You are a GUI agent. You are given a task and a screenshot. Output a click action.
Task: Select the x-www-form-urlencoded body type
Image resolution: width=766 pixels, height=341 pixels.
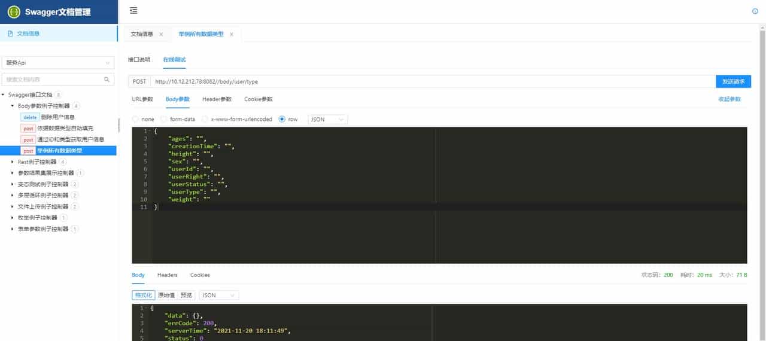point(205,119)
